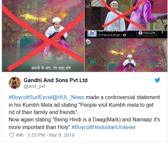168x143 pixels.
Task: Click the 27 Feb at 8:23 pm post time
Action: point(109,35)
